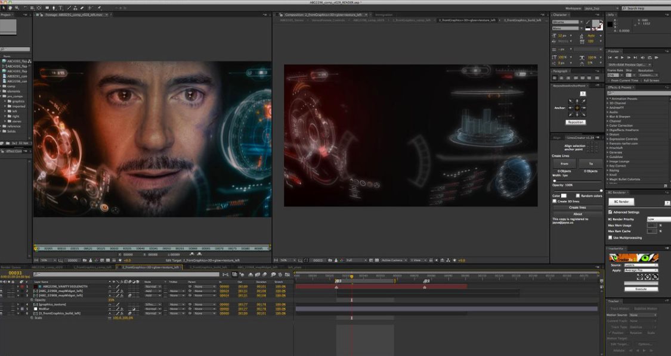Click the Execute button in TrackerViz
671x356 pixels.
coord(641,289)
